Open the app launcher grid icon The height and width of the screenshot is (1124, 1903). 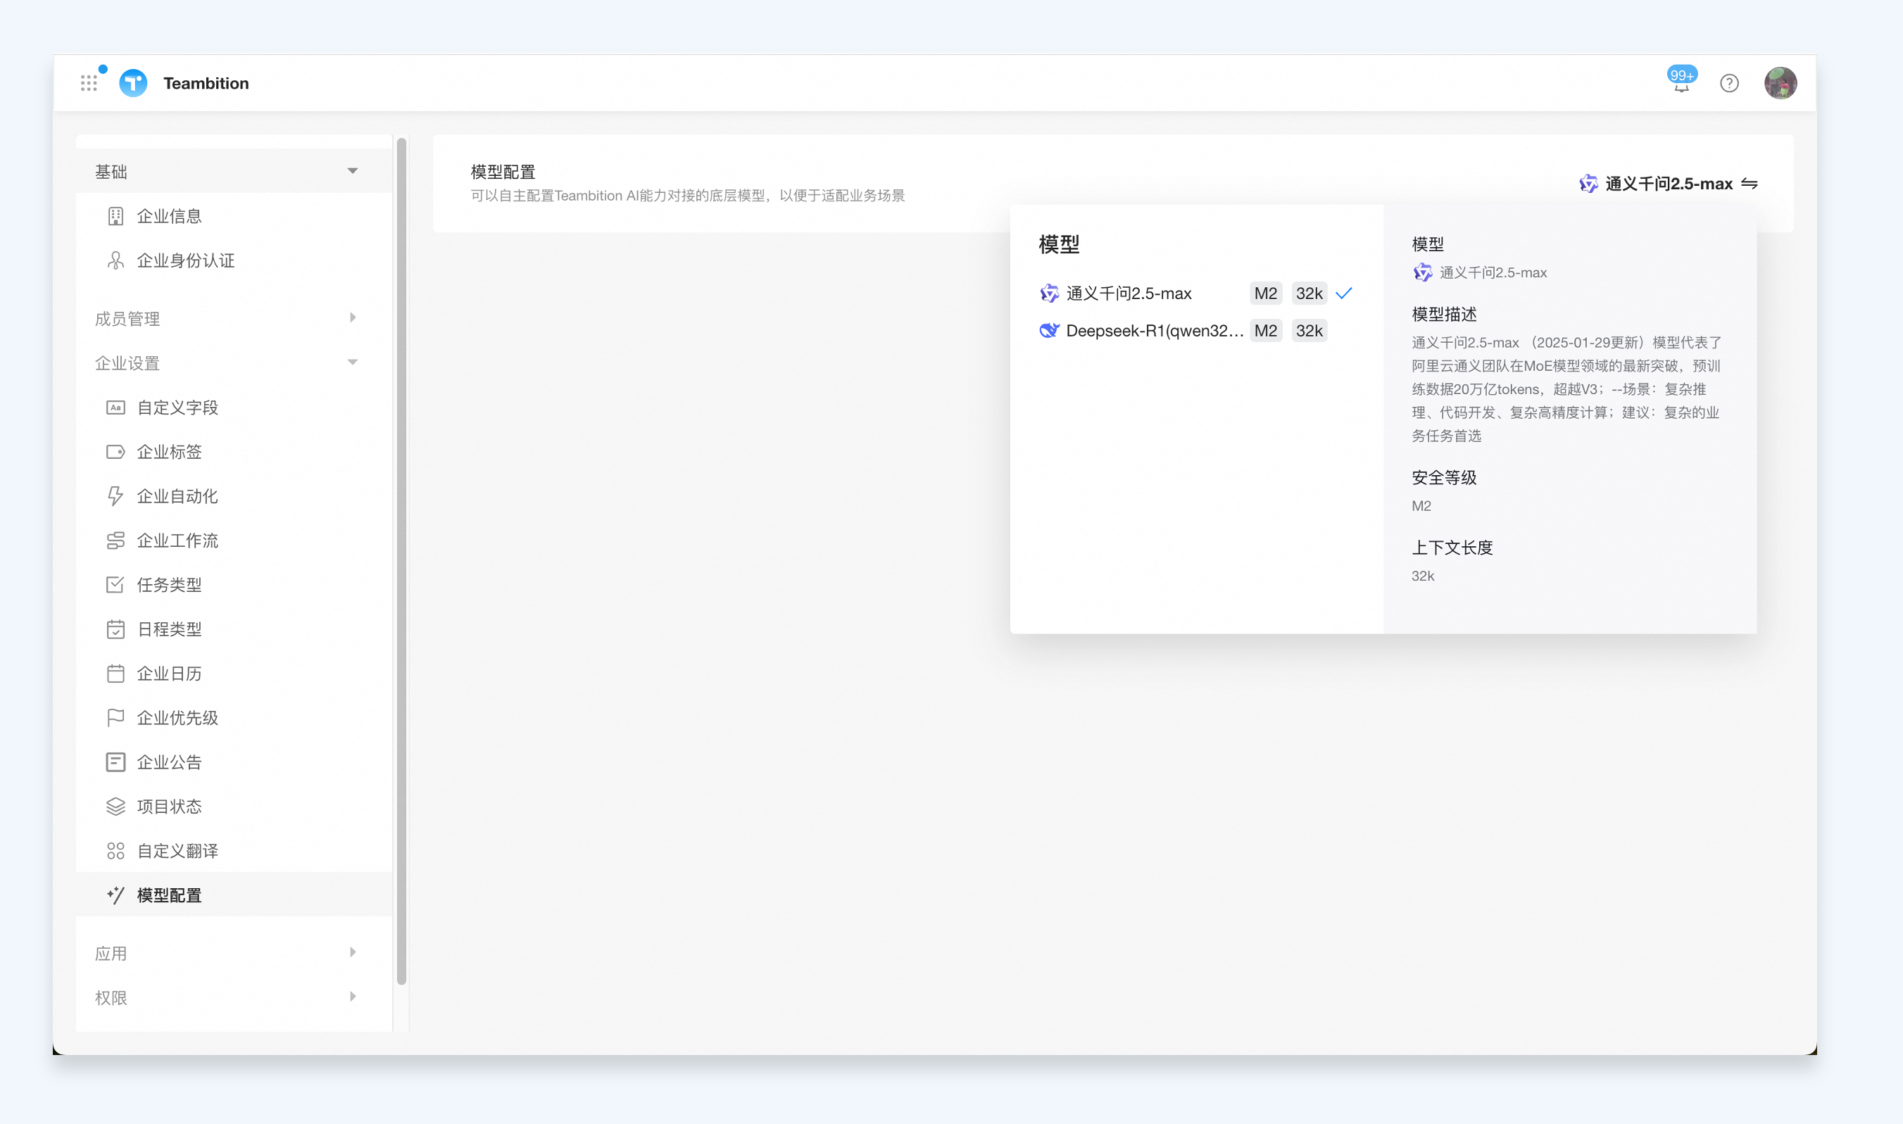(x=89, y=82)
